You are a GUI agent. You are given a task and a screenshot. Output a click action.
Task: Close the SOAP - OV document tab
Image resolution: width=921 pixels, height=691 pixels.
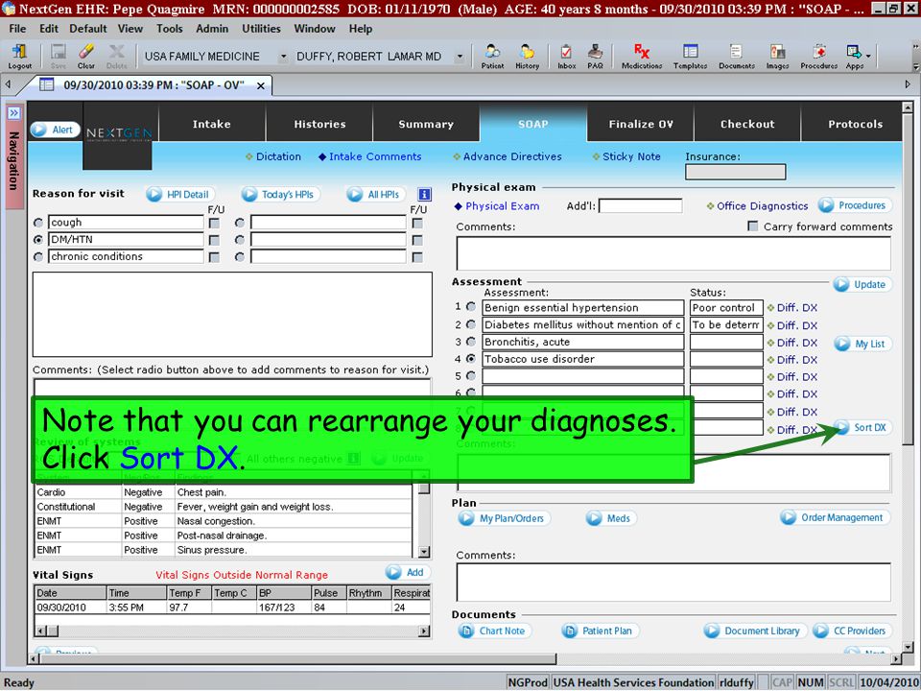(x=261, y=85)
